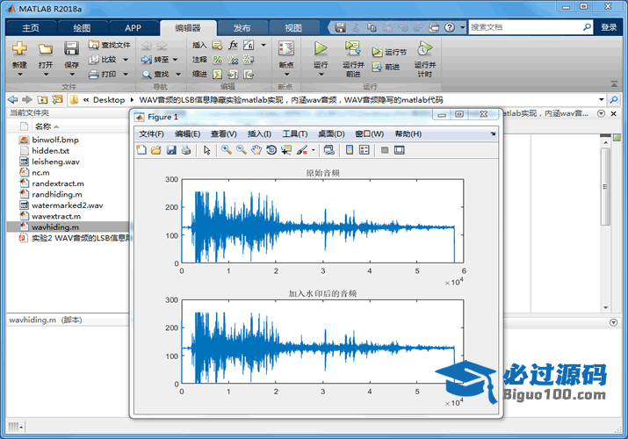Open the New (新建) dropdown arrow
This screenshot has width=628, height=439.
19,75
